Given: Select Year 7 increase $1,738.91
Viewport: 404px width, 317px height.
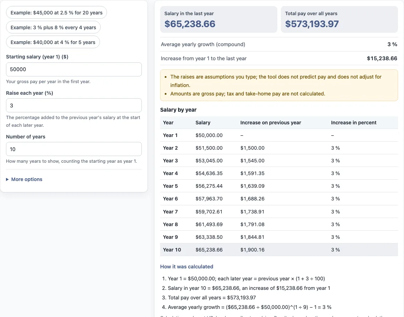Looking at the screenshot, I should (252, 211).
